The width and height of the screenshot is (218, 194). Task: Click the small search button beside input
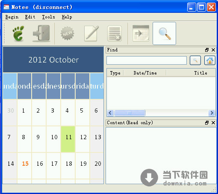195,60
